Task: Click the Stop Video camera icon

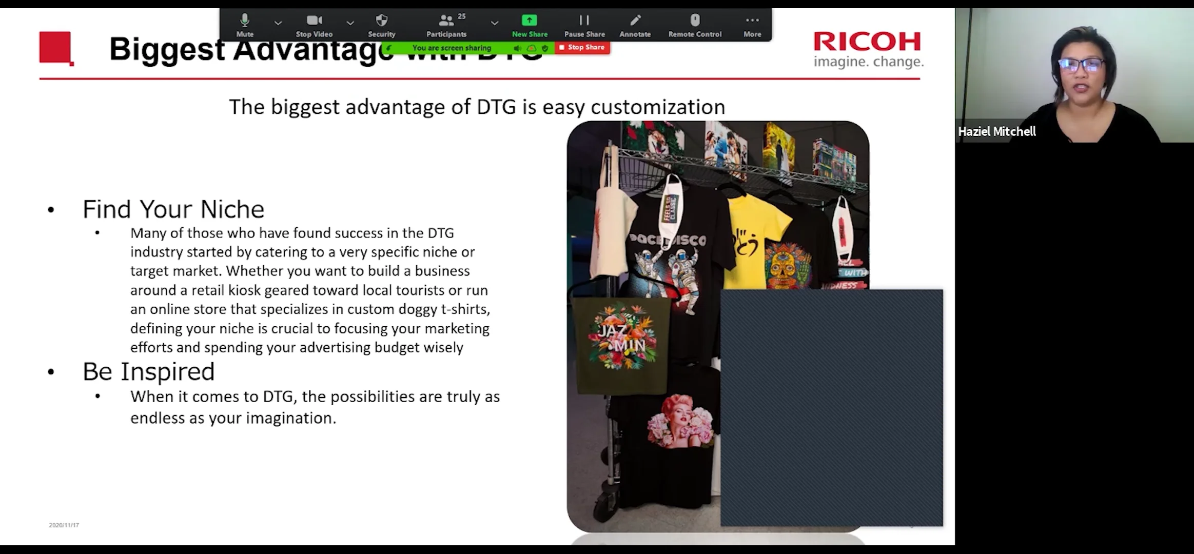Action: tap(314, 20)
